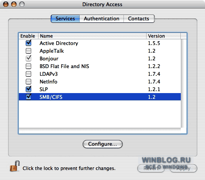Click version 1.2 in AppleTalk row
This screenshot has width=205, height=180.
click(x=152, y=51)
